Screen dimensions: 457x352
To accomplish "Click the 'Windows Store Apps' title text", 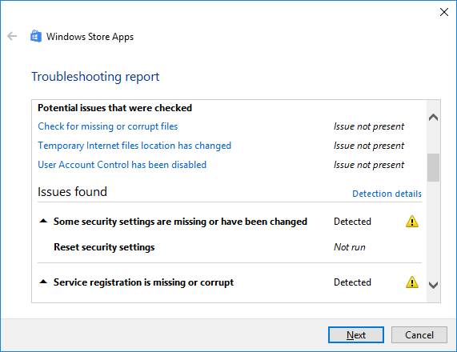I will click(90, 37).
